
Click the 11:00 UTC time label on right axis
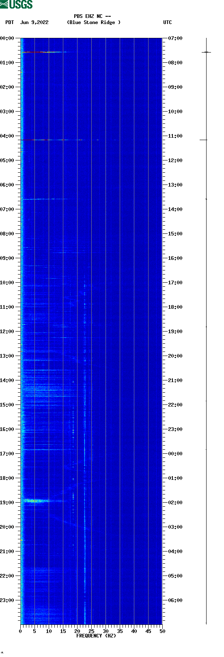pyautogui.click(x=175, y=136)
